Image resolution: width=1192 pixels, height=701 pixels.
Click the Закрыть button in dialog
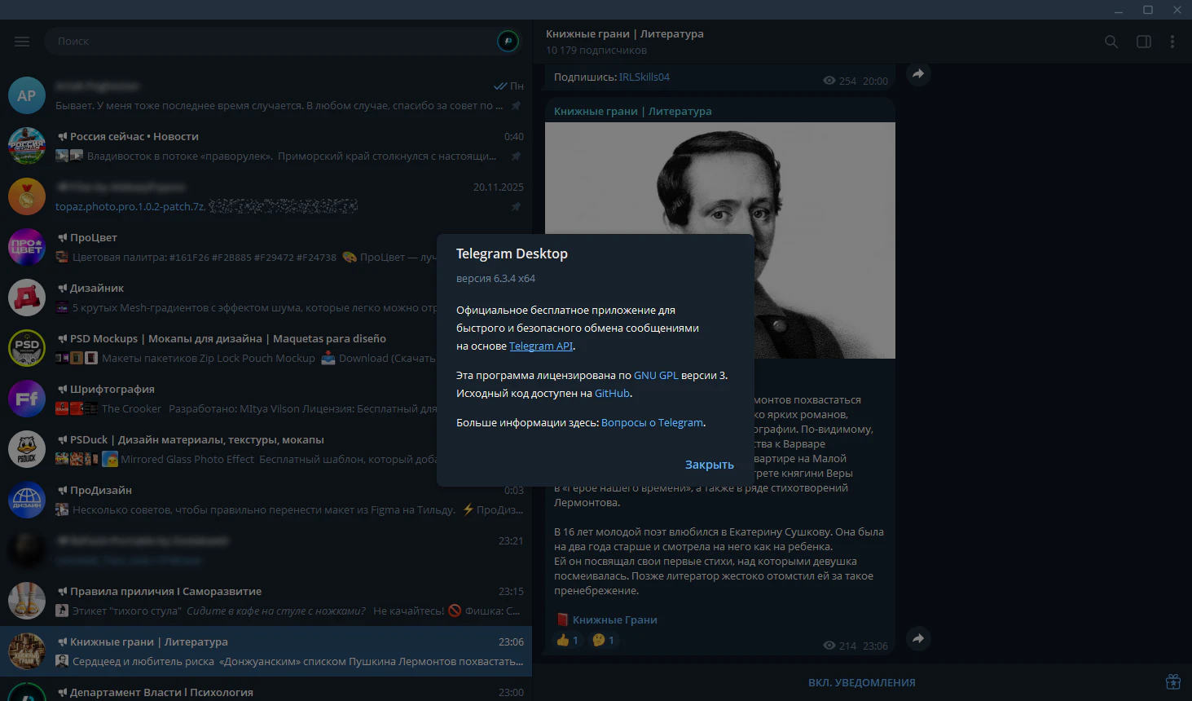pos(709,465)
